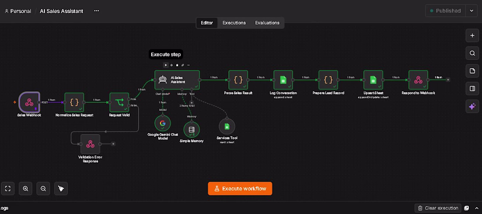Open the Log Conversation sheets node
The image size is (482, 214).
pyautogui.click(x=283, y=80)
